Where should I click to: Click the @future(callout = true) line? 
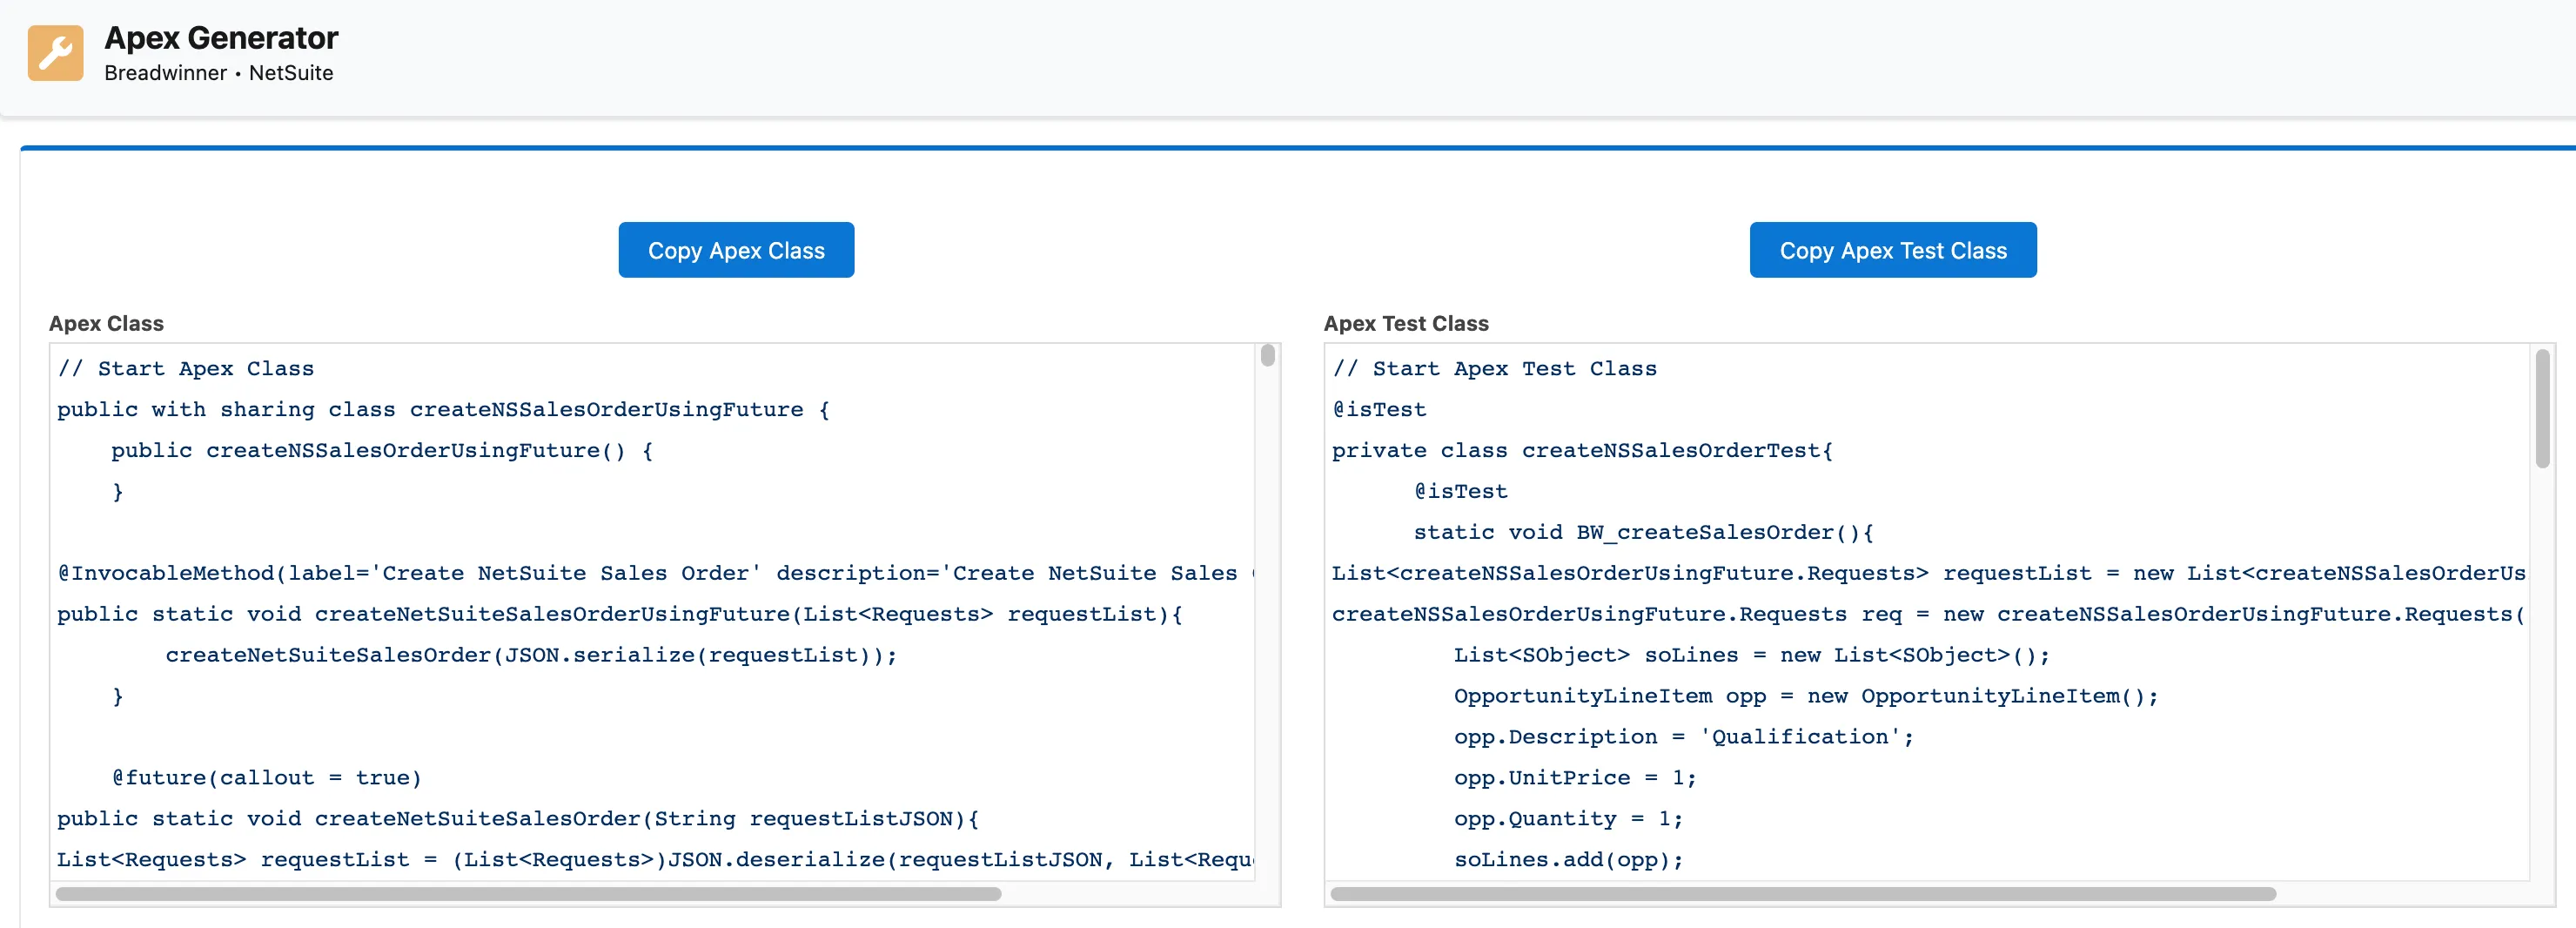tap(267, 778)
